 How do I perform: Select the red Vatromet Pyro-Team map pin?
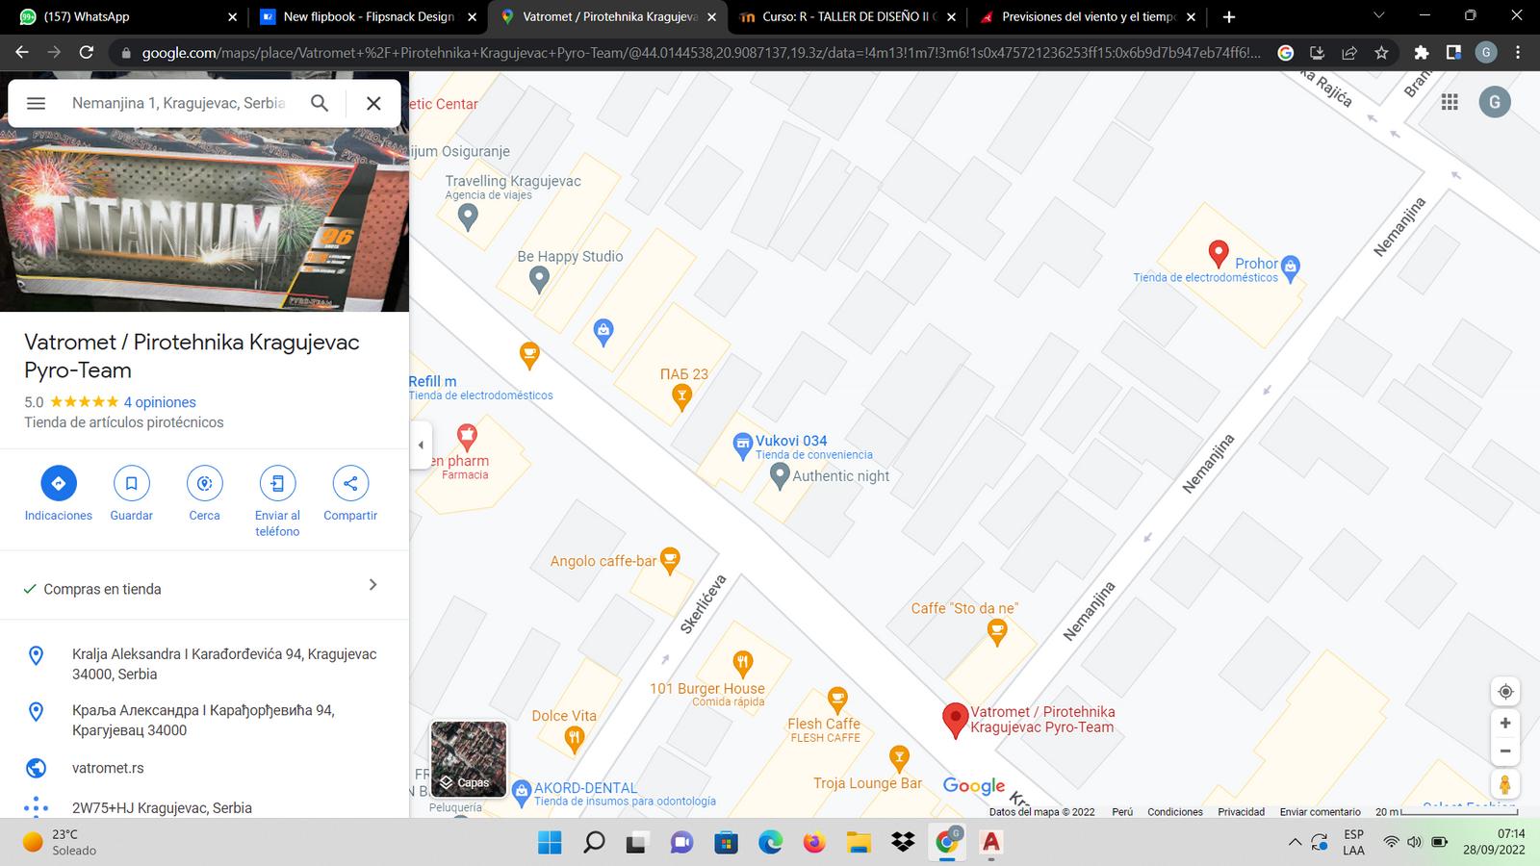click(955, 720)
